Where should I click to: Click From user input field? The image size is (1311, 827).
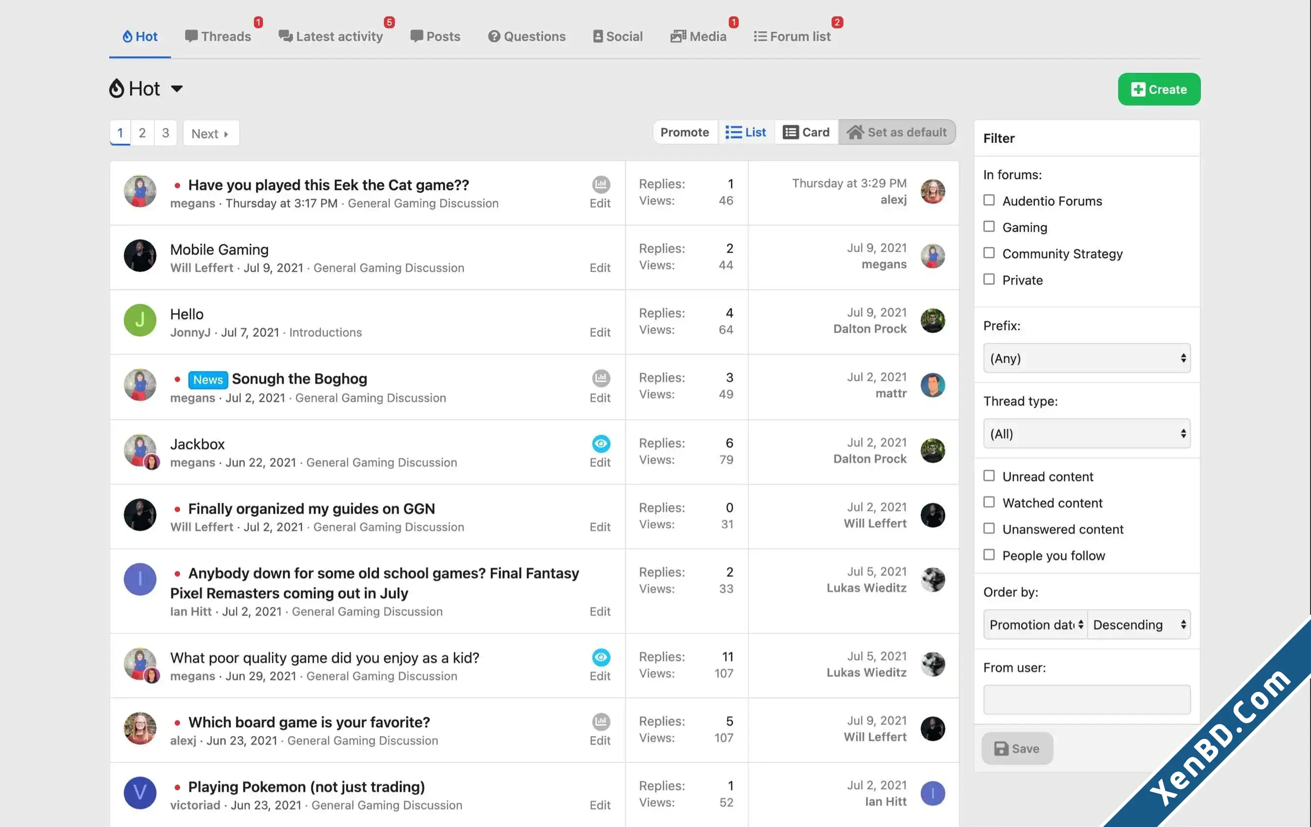coord(1086,700)
